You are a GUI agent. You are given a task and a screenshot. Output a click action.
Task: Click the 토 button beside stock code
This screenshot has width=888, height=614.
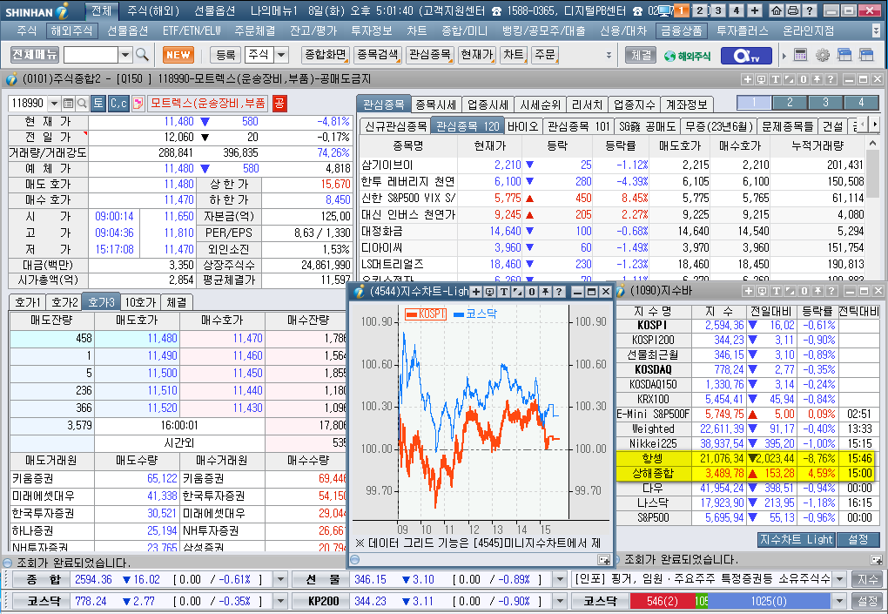[x=98, y=103]
